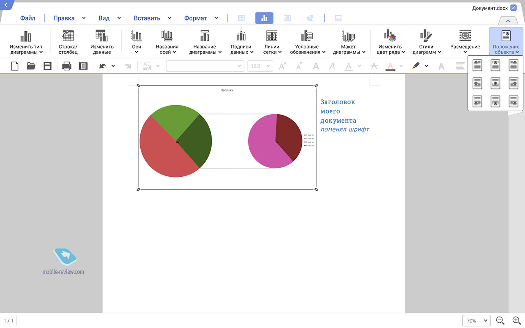Expand the font color dropdown arrow
The image size is (525, 328).
tap(401, 66)
